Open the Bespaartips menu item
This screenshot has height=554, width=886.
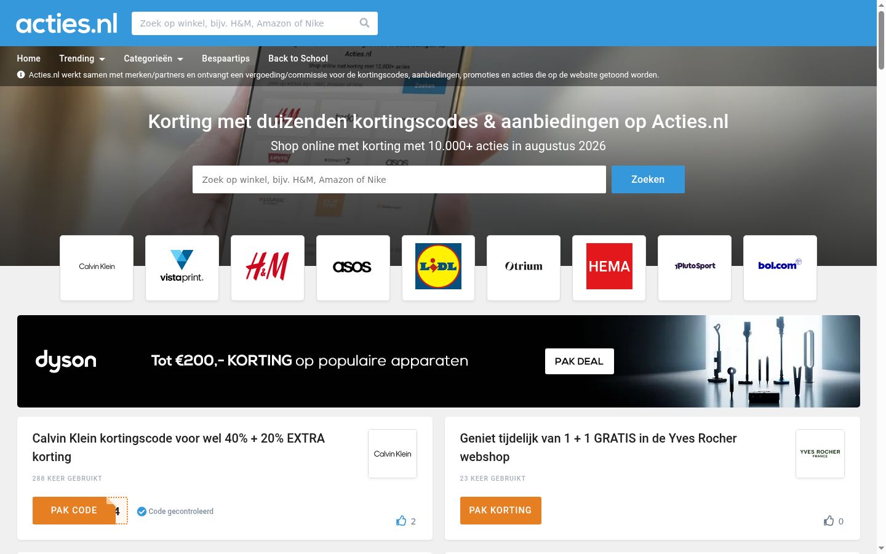point(226,58)
